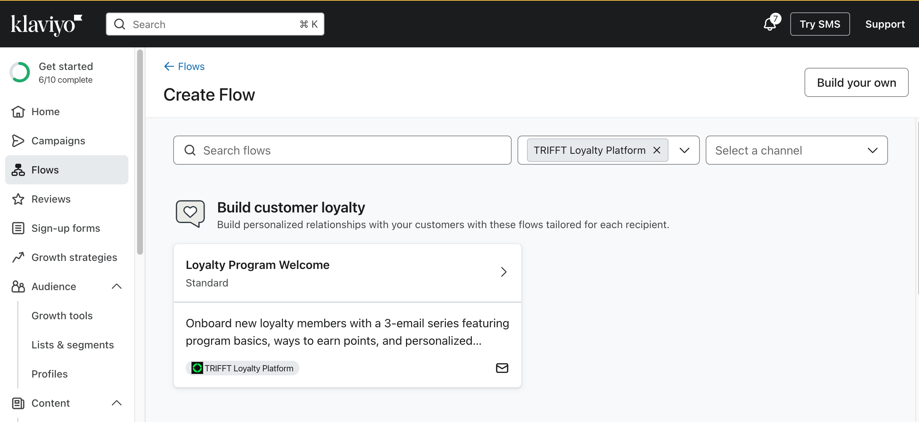Click the notification bell icon
This screenshot has height=422, width=919.
click(769, 24)
